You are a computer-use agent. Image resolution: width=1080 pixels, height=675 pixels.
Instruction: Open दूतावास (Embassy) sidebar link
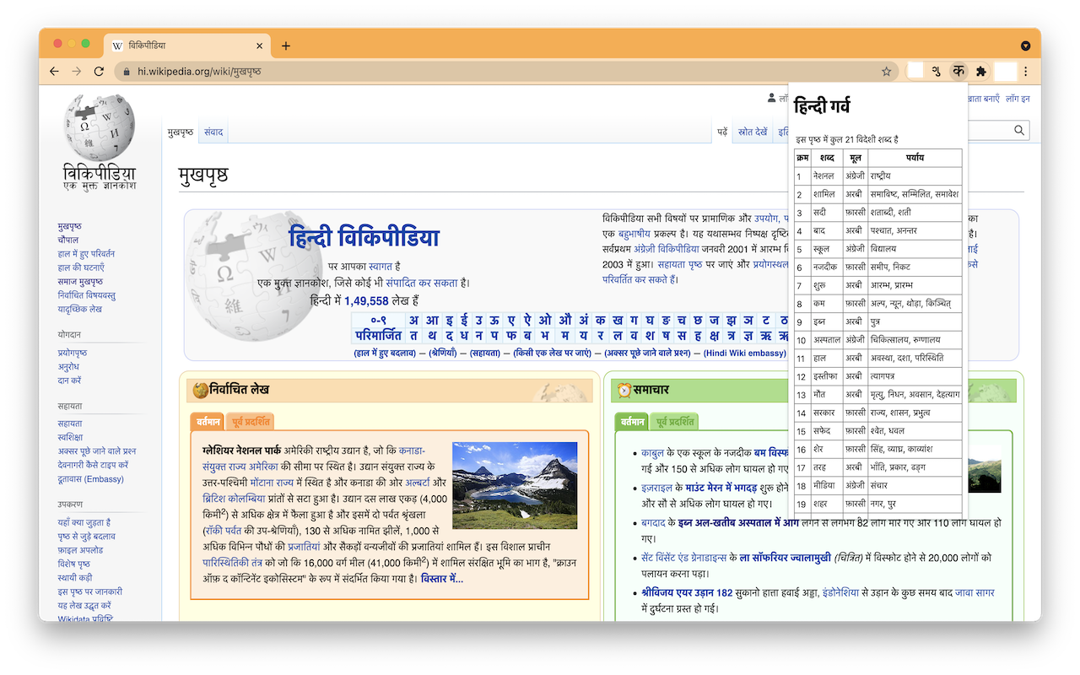click(91, 479)
